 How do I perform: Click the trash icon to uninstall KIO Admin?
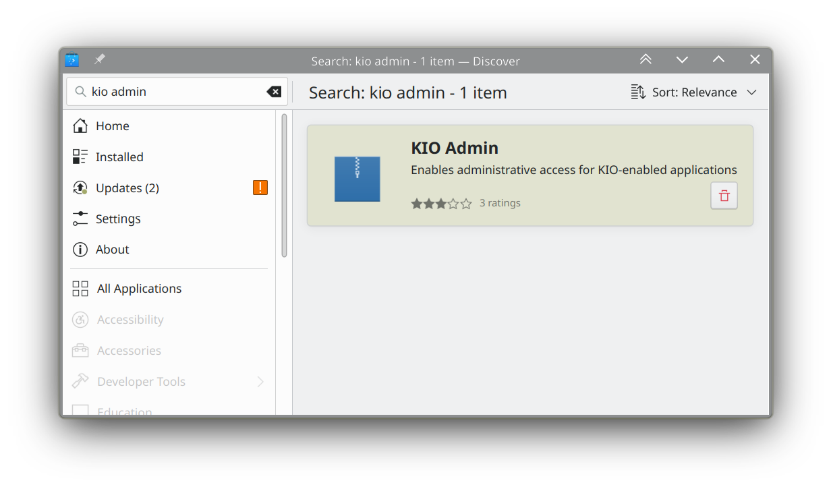[x=724, y=196]
